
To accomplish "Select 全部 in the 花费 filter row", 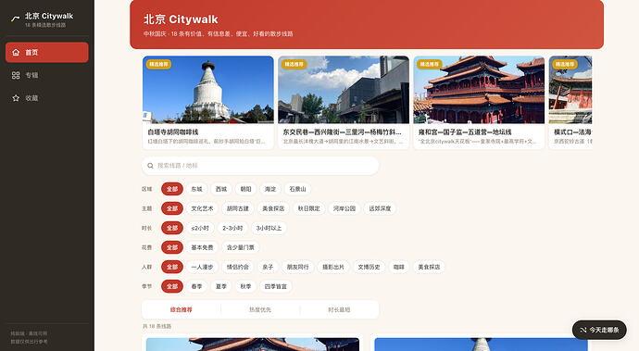I will (172, 247).
